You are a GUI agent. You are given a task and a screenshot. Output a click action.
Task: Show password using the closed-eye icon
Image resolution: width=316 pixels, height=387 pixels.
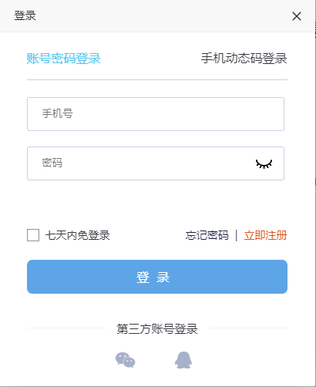coord(264,163)
